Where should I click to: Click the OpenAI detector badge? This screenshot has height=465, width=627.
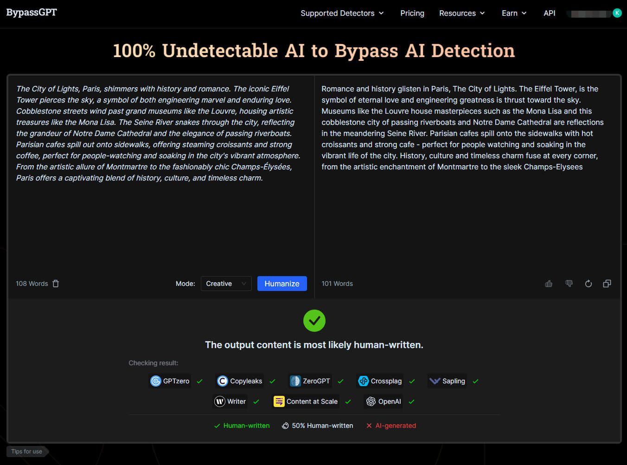384,401
